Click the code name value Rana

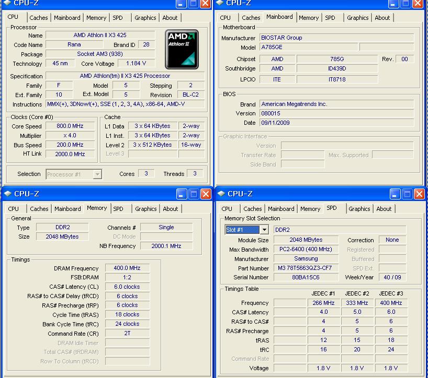click(74, 44)
